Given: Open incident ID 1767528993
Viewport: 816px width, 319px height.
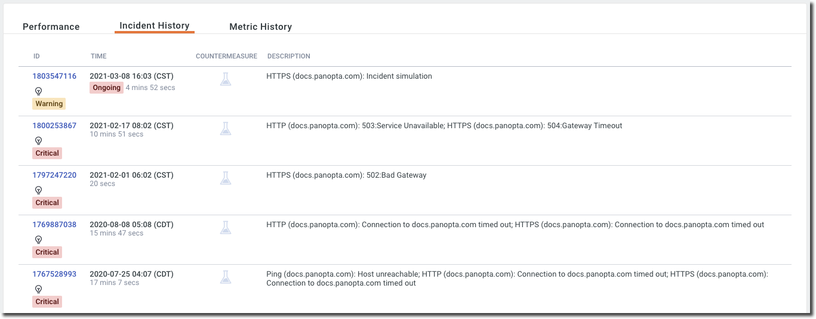Looking at the screenshot, I should click(54, 274).
